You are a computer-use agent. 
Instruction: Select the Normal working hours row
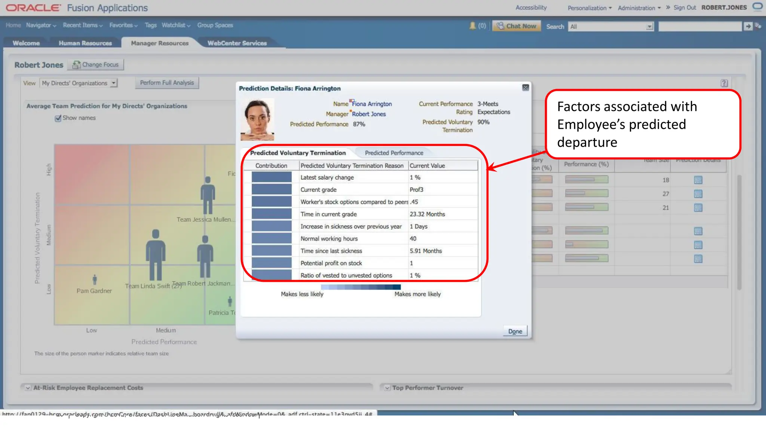(x=361, y=238)
